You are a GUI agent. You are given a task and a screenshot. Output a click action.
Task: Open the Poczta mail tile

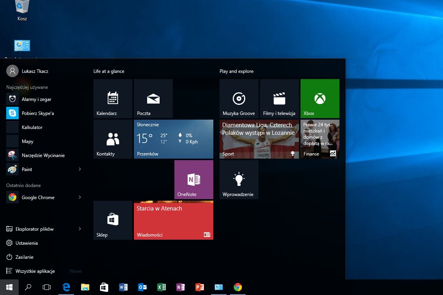[x=153, y=98]
